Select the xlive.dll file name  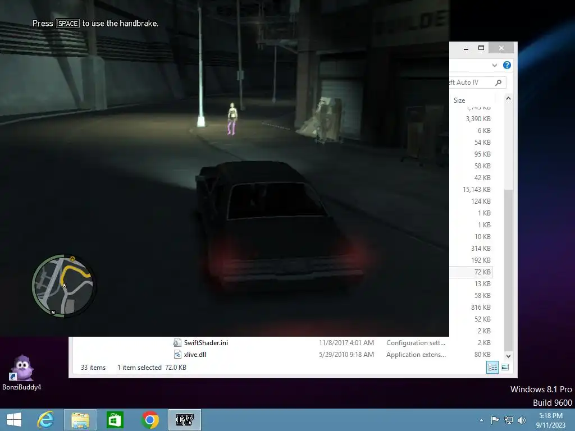click(x=195, y=355)
